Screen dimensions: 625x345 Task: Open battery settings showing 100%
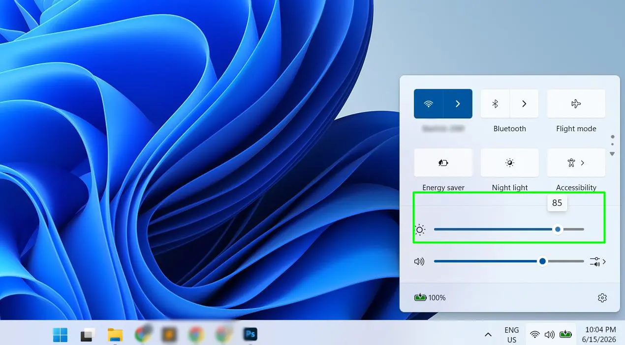pos(430,297)
